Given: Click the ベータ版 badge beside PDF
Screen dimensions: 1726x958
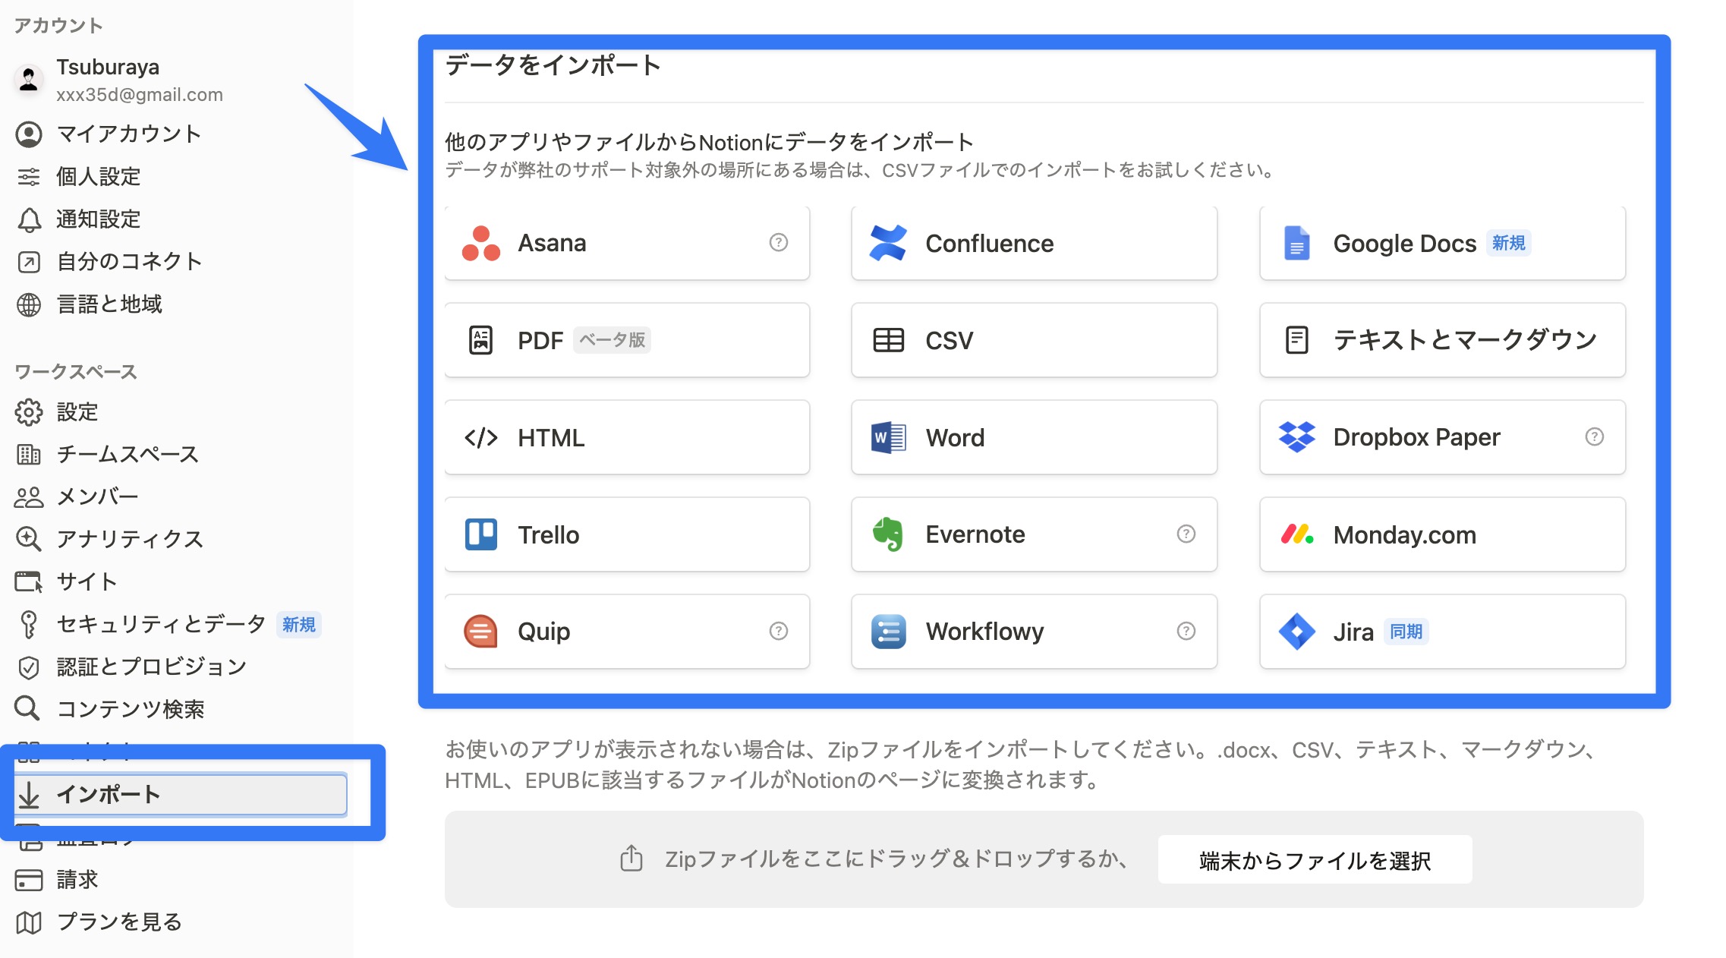Looking at the screenshot, I should (x=612, y=340).
